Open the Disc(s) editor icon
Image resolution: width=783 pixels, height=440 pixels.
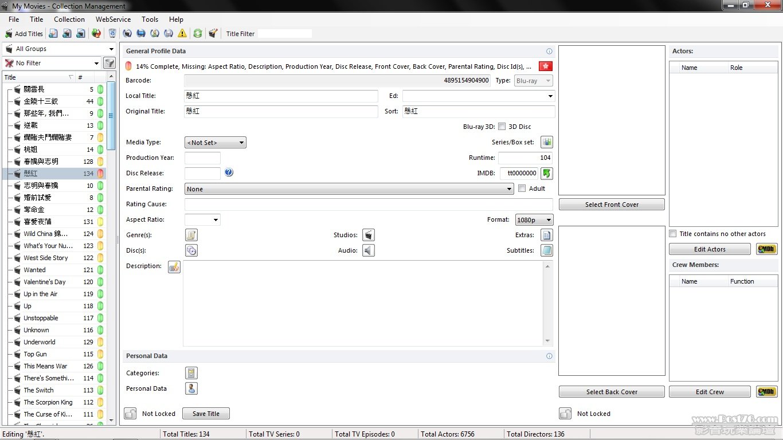tap(191, 250)
